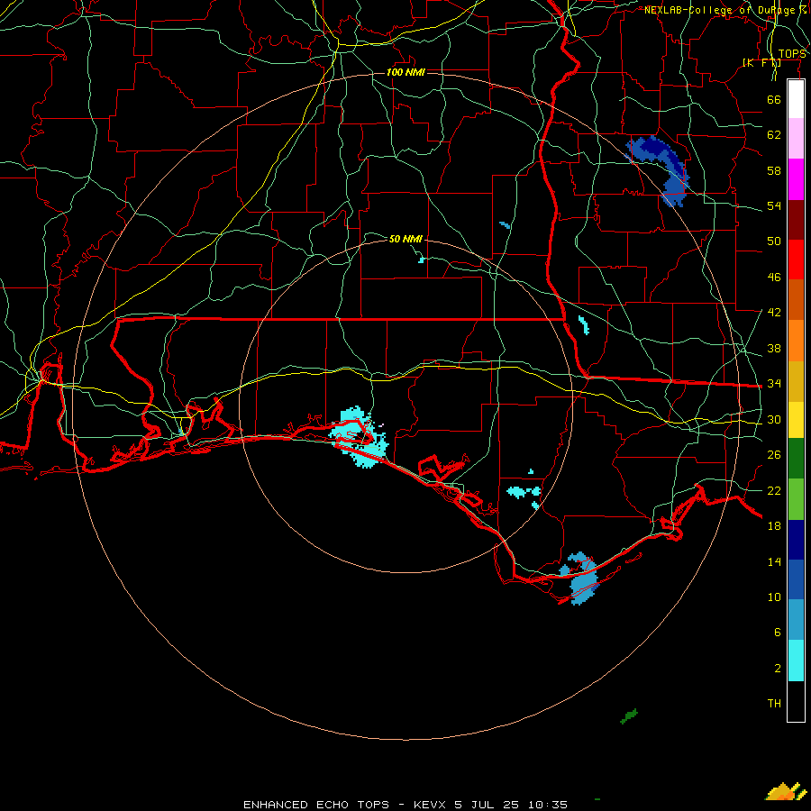Click the 50 NMI range ring label
811x811 pixels.
[x=405, y=239]
